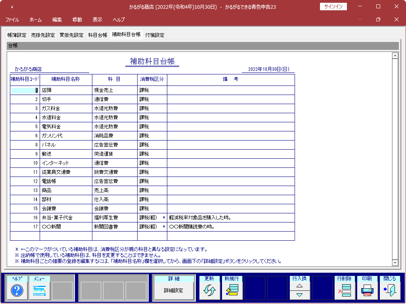
Task: Select the 水道料金 name cell
Action: [66, 118]
